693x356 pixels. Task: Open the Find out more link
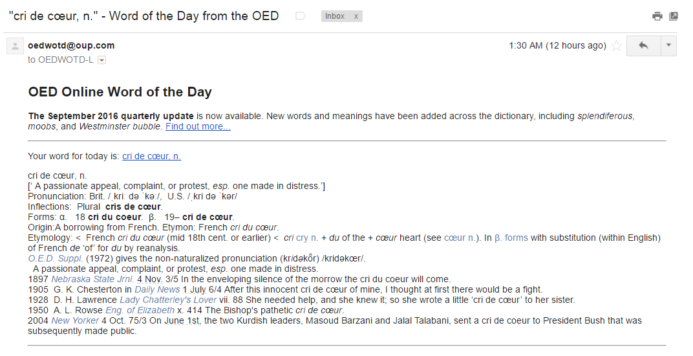198,127
